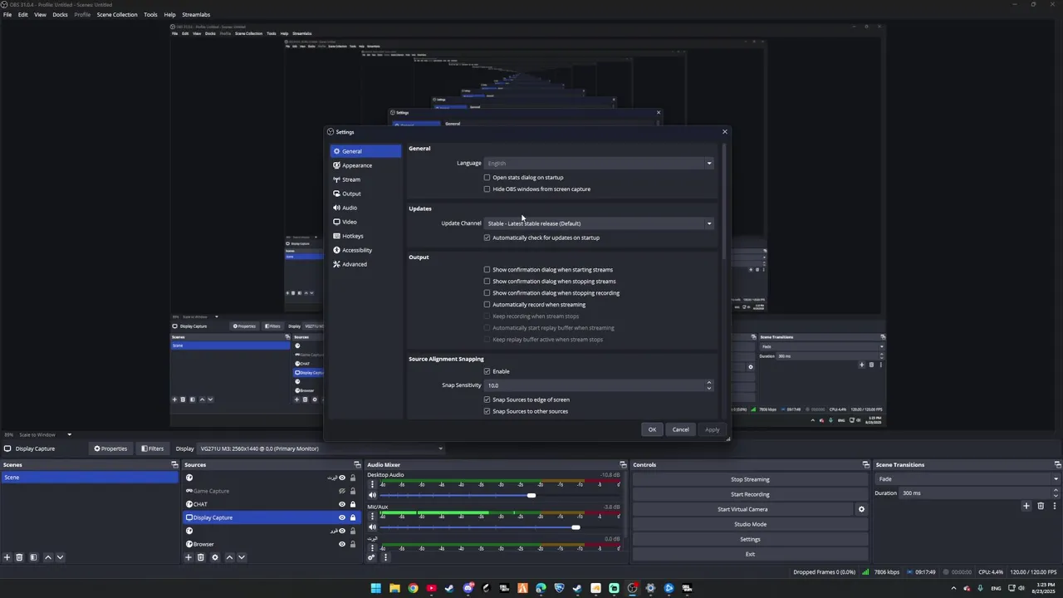Open Google Chrome from the taskbar
The width and height of the screenshot is (1063, 598).
click(x=413, y=588)
